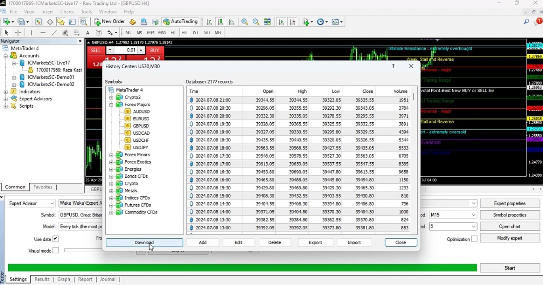Select the text A drawing tool
The width and height of the screenshot is (543, 285).
pyautogui.click(x=88, y=33)
